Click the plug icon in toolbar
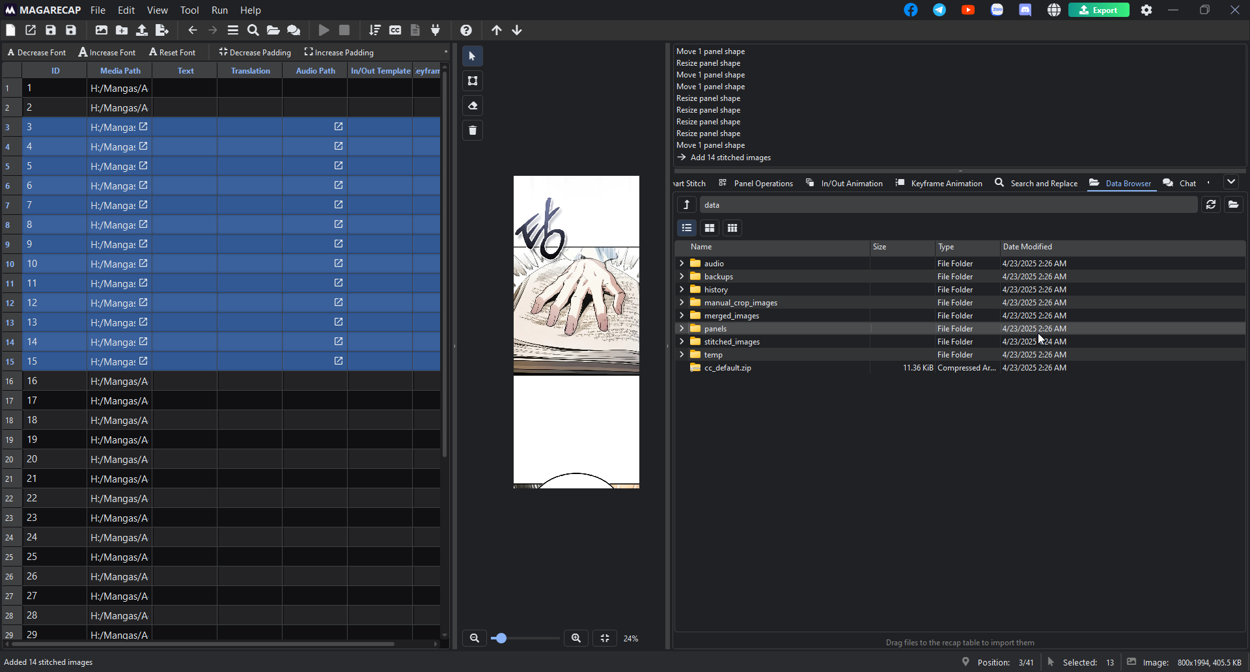The width and height of the screenshot is (1250, 672). point(436,30)
